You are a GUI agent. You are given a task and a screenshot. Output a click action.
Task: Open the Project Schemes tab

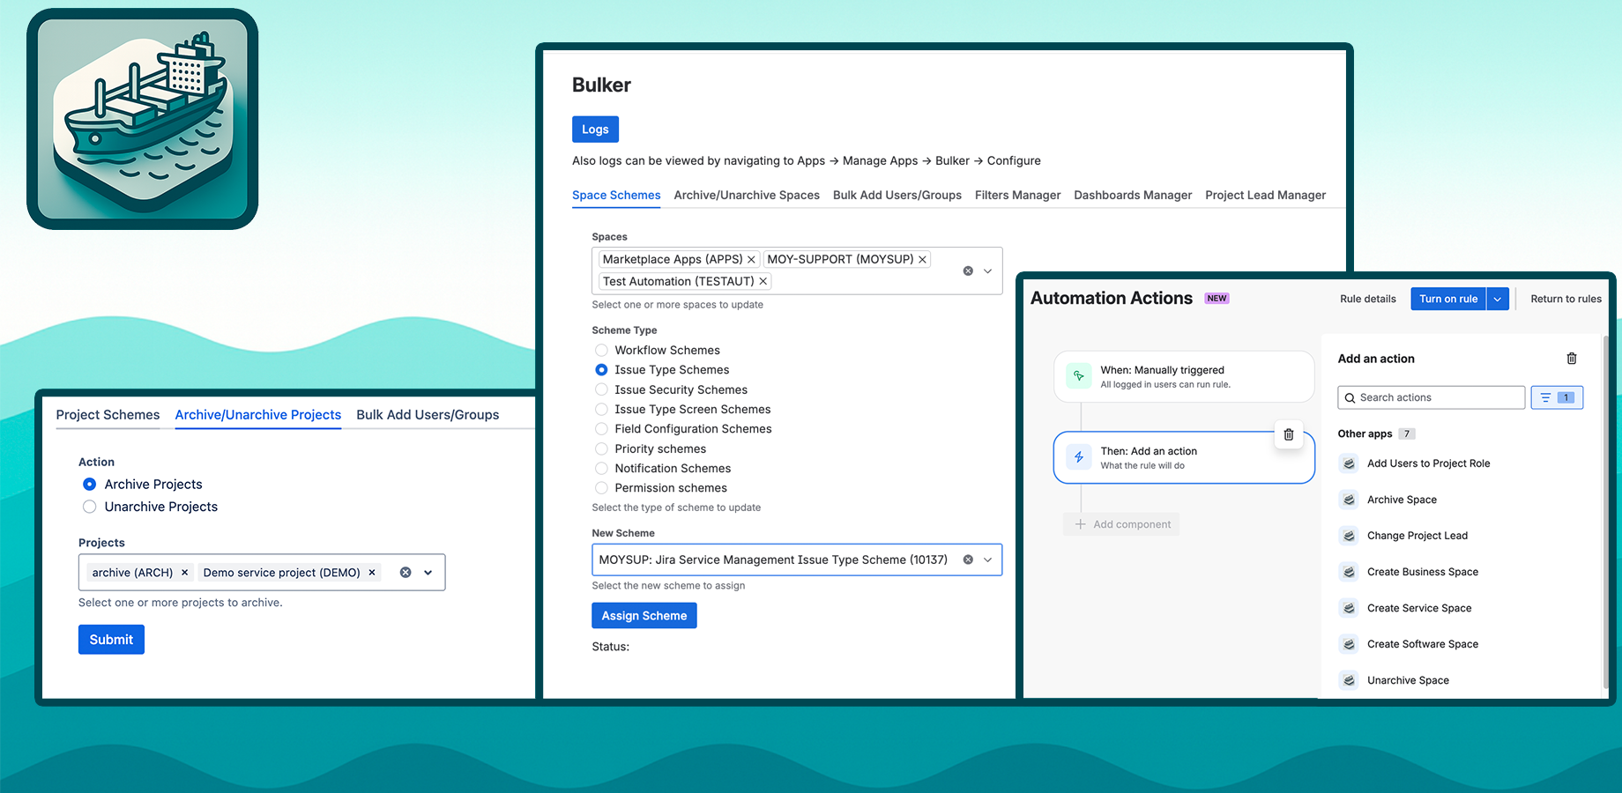pos(108,414)
